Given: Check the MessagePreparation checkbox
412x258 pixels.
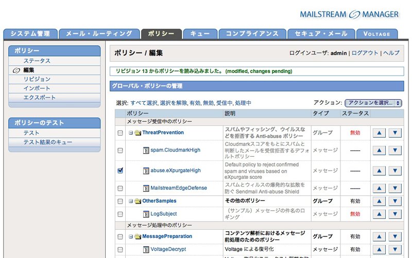Looking at the screenshot, I should tap(120, 236).
